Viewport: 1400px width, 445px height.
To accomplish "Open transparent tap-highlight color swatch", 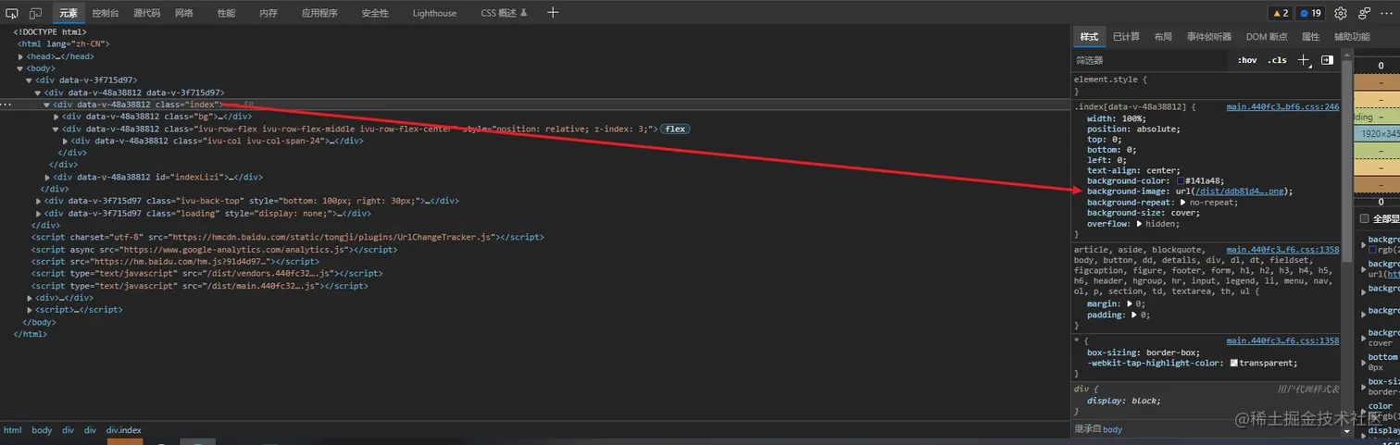I will [x=1234, y=364].
